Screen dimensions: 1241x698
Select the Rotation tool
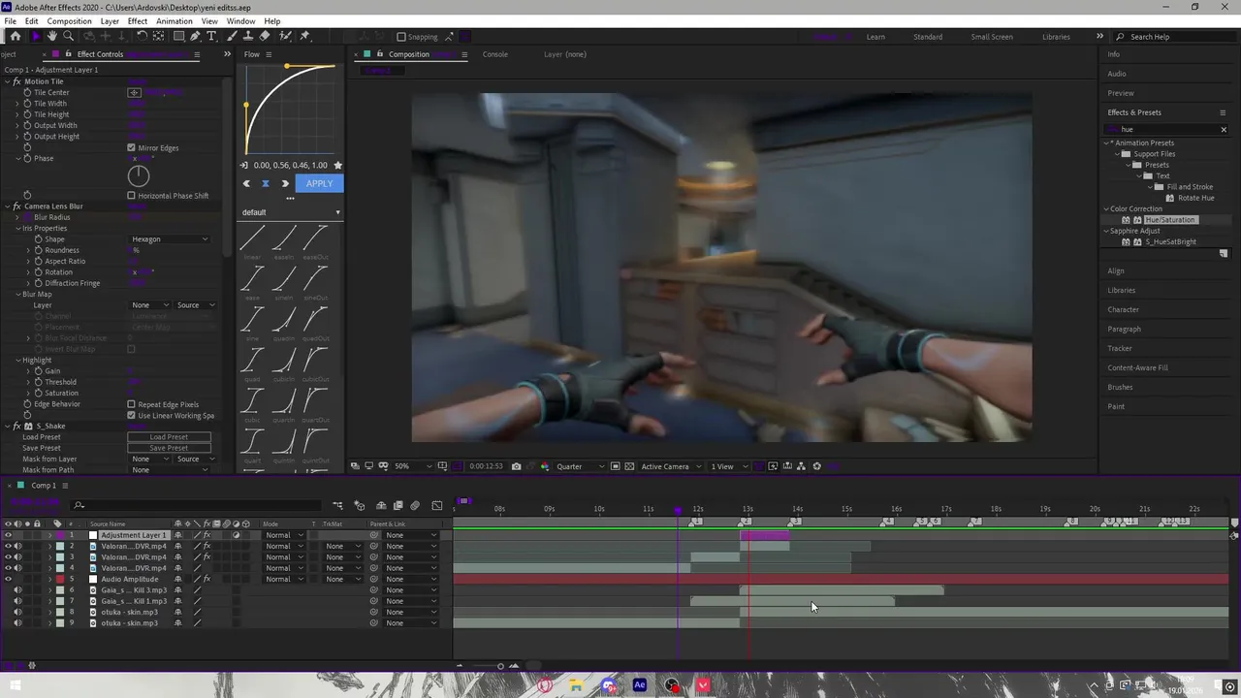(142, 37)
